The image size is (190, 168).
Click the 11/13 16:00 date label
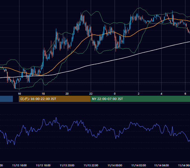[x=19, y=165]
